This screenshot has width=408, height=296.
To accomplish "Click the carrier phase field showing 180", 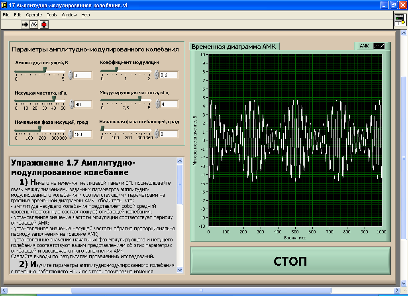I will pos(83,134).
